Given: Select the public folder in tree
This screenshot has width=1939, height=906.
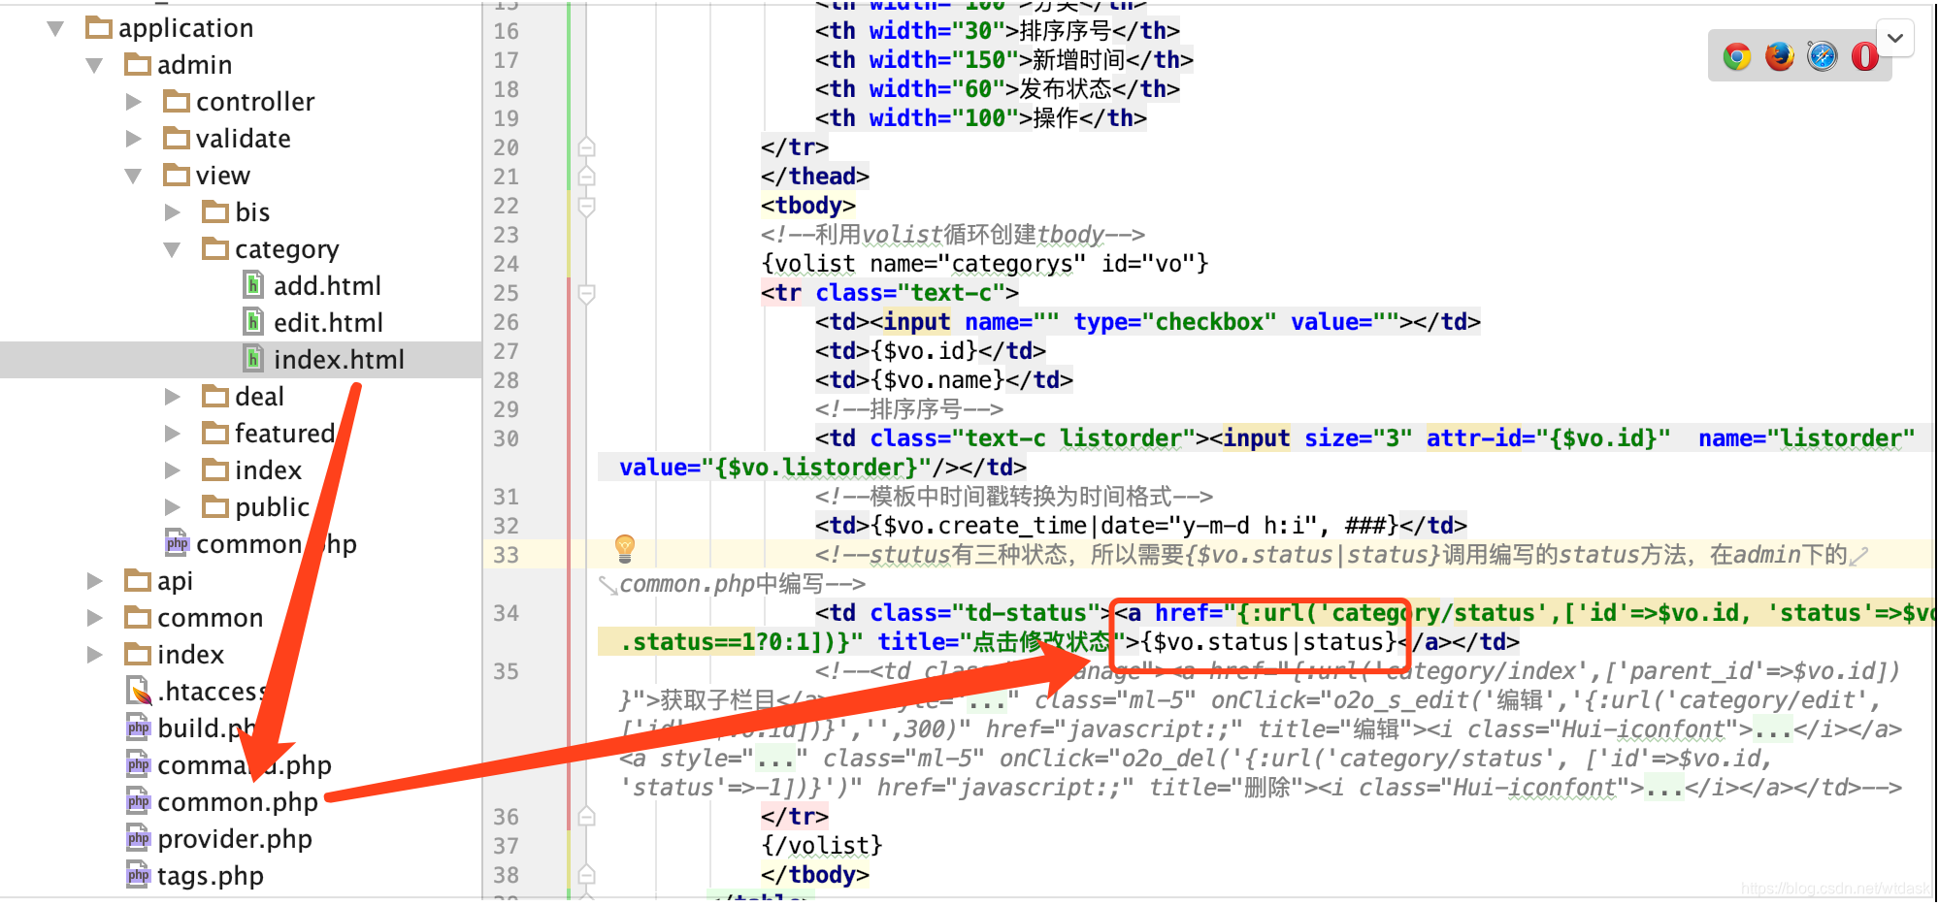Looking at the screenshot, I should point(272,507).
